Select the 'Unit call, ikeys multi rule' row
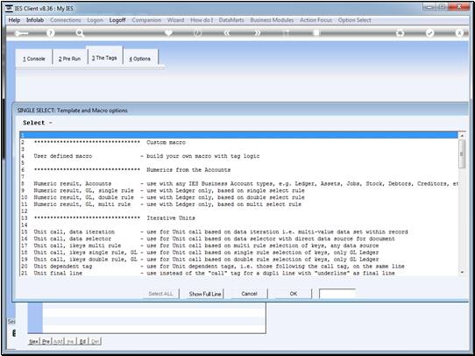Image resolution: width=475 pixels, height=356 pixels. pos(239,246)
